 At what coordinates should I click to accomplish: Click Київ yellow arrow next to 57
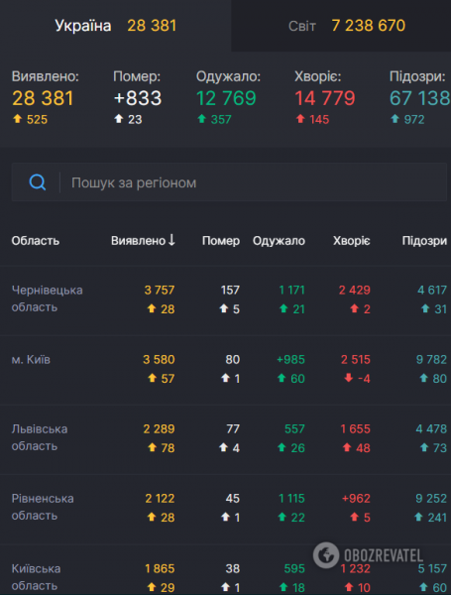coord(152,378)
